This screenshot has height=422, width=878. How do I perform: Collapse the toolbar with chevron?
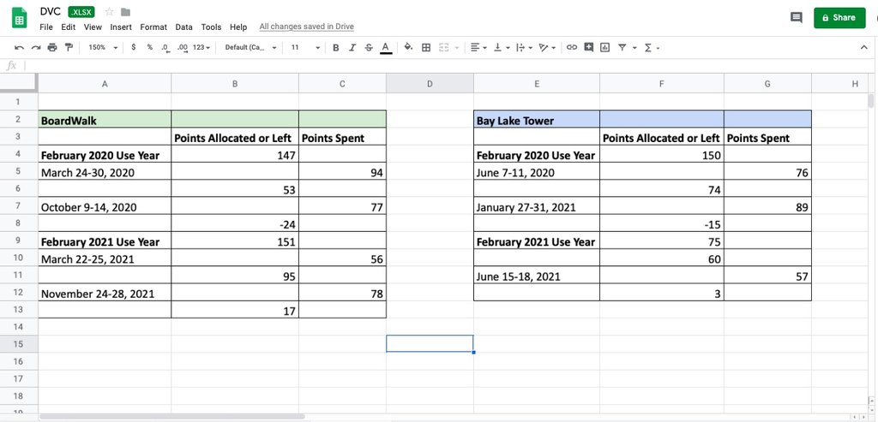coord(864,48)
